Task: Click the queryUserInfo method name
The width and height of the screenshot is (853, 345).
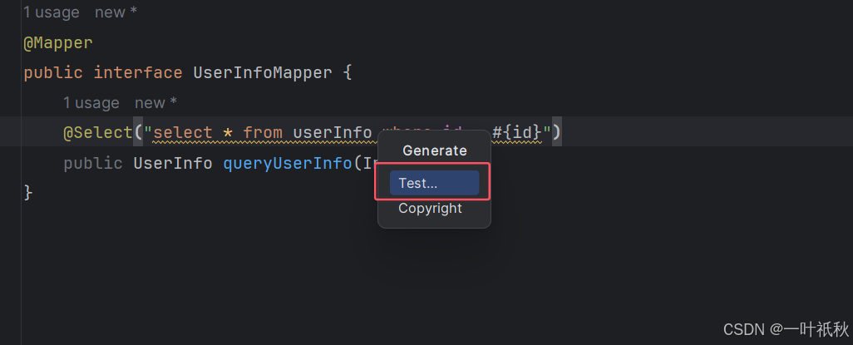Action: click(287, 163)
